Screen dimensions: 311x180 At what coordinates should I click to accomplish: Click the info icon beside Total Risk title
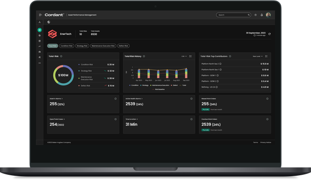pyautogui.click(x=61, y=56)
